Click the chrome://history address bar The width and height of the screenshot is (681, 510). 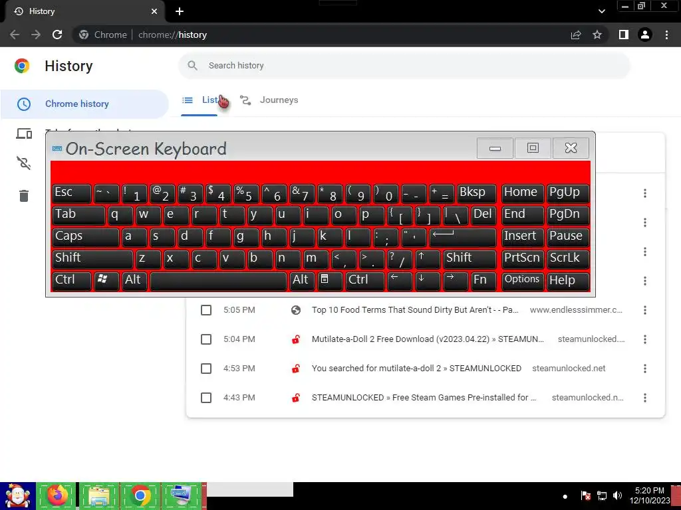click(321, 35)
